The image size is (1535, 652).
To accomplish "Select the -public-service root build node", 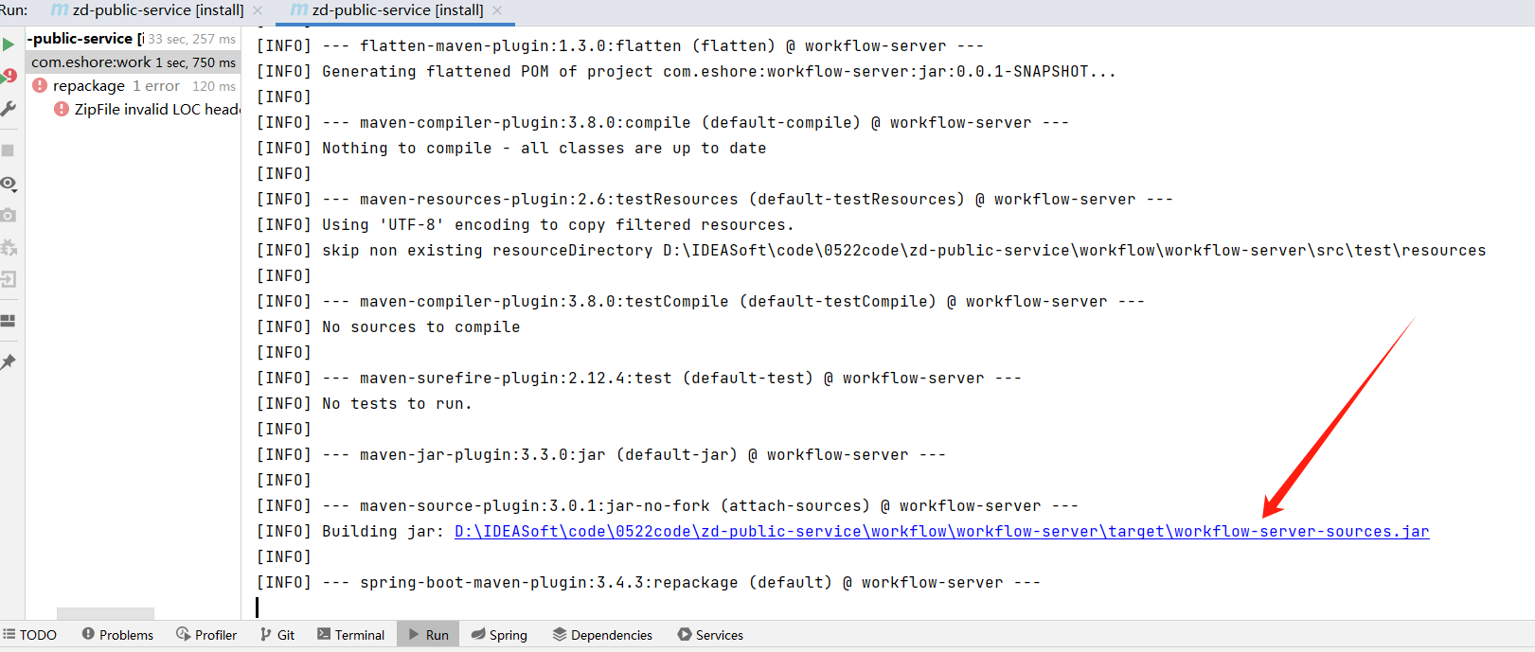I will click(134, 39).
